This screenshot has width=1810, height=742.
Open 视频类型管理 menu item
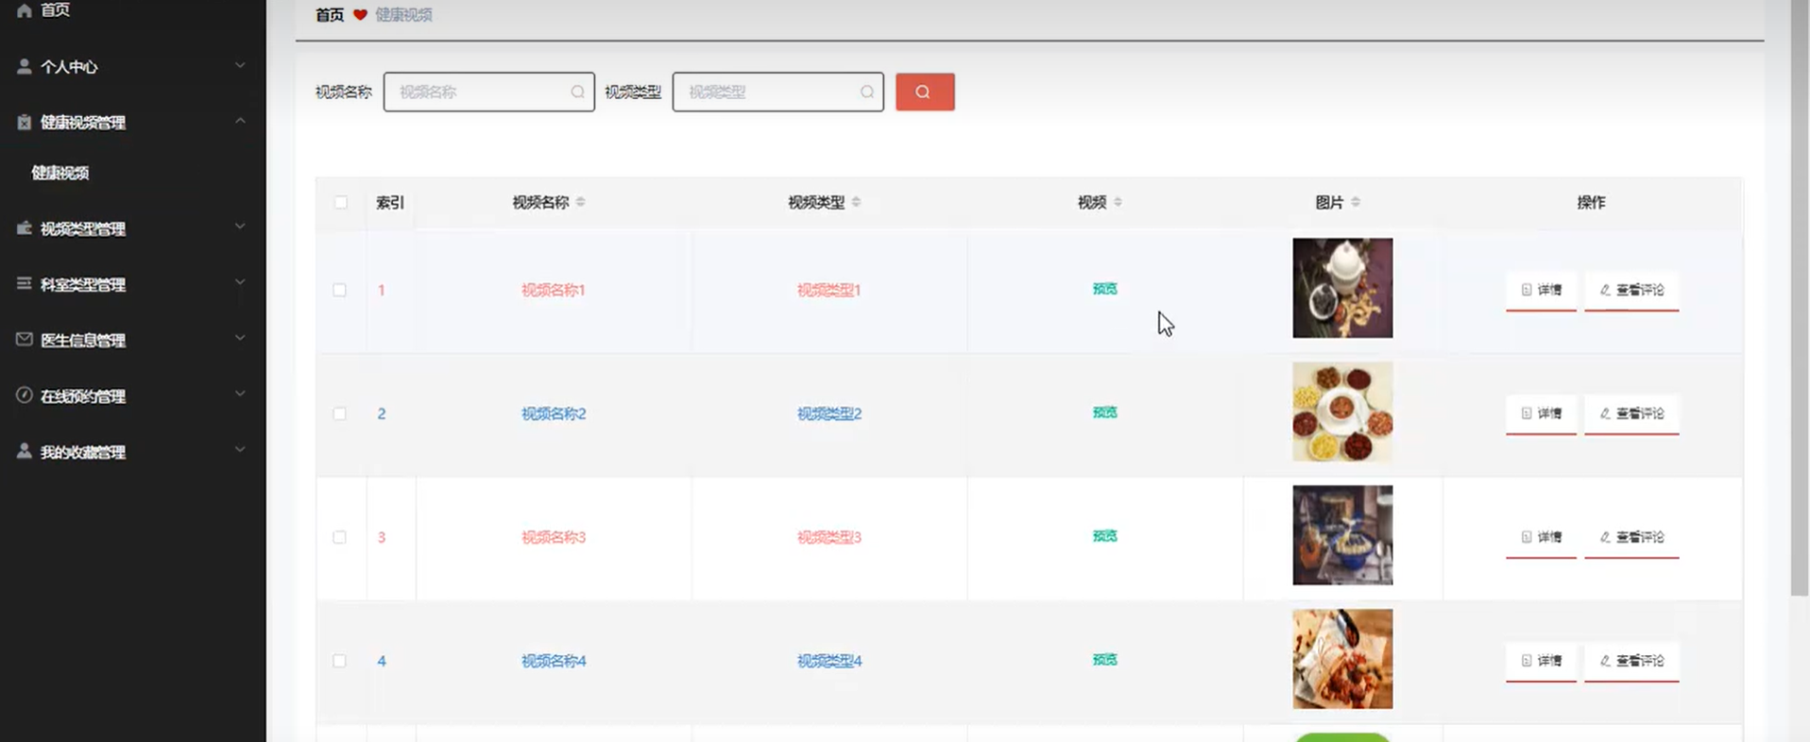click(x=132, y=228)
